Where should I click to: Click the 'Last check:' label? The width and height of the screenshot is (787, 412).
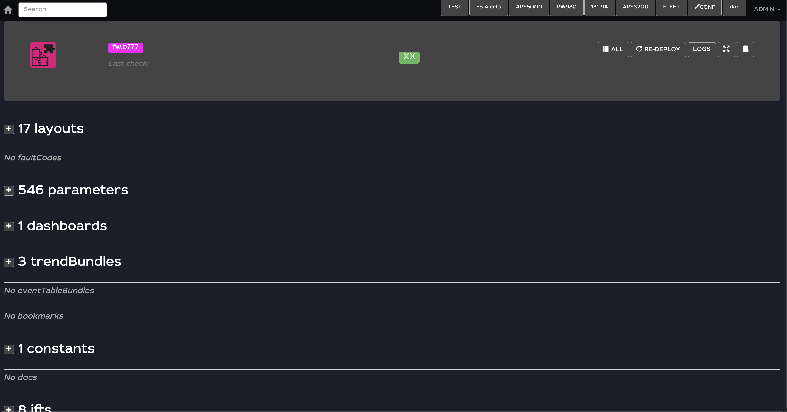click(x=128, y=64)
